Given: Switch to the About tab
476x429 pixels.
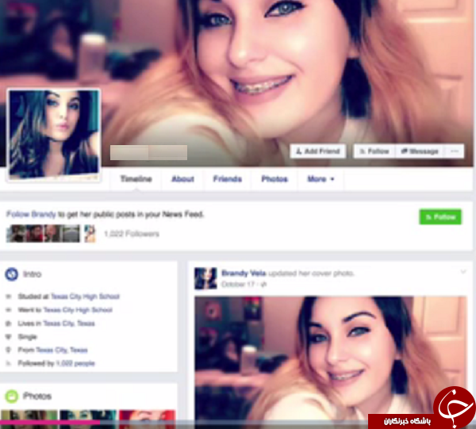Looking at the screenshot, I should (182, 179).
